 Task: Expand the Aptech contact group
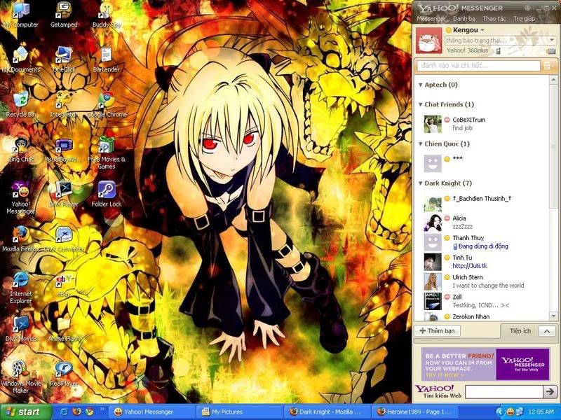420,85
